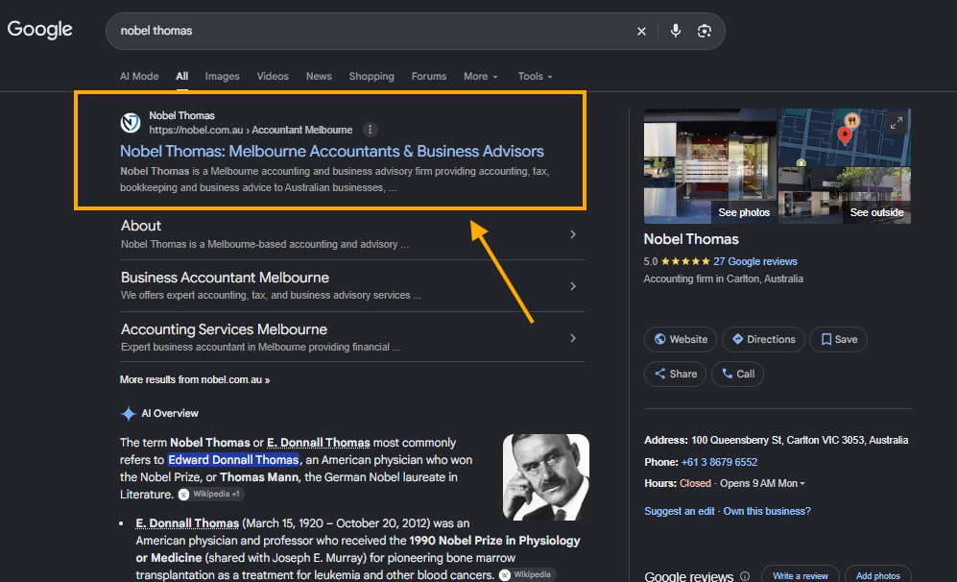Click the AI Overview sparkle icon
Screen dimensions: 957x582
[129, 414]
